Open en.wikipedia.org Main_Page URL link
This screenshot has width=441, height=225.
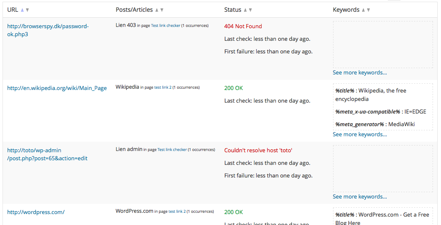click(x=57, y=88)
